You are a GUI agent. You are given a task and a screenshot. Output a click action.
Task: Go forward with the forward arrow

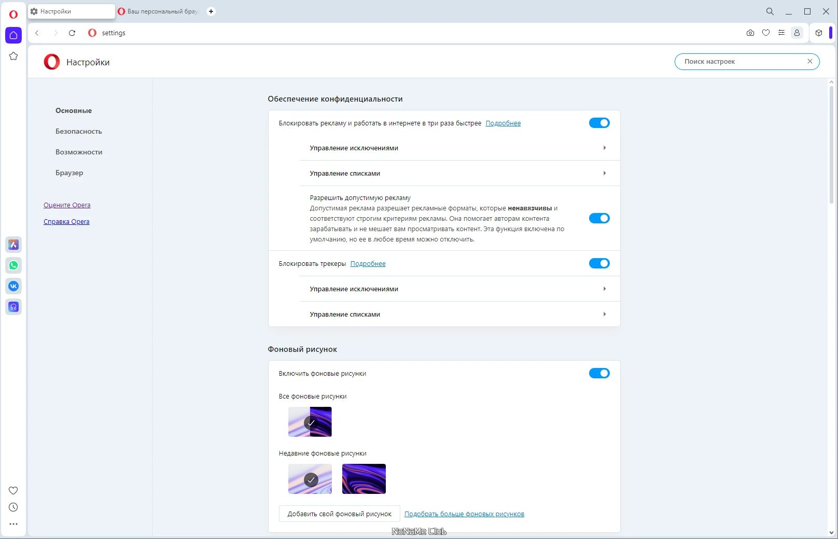(55, 33)
